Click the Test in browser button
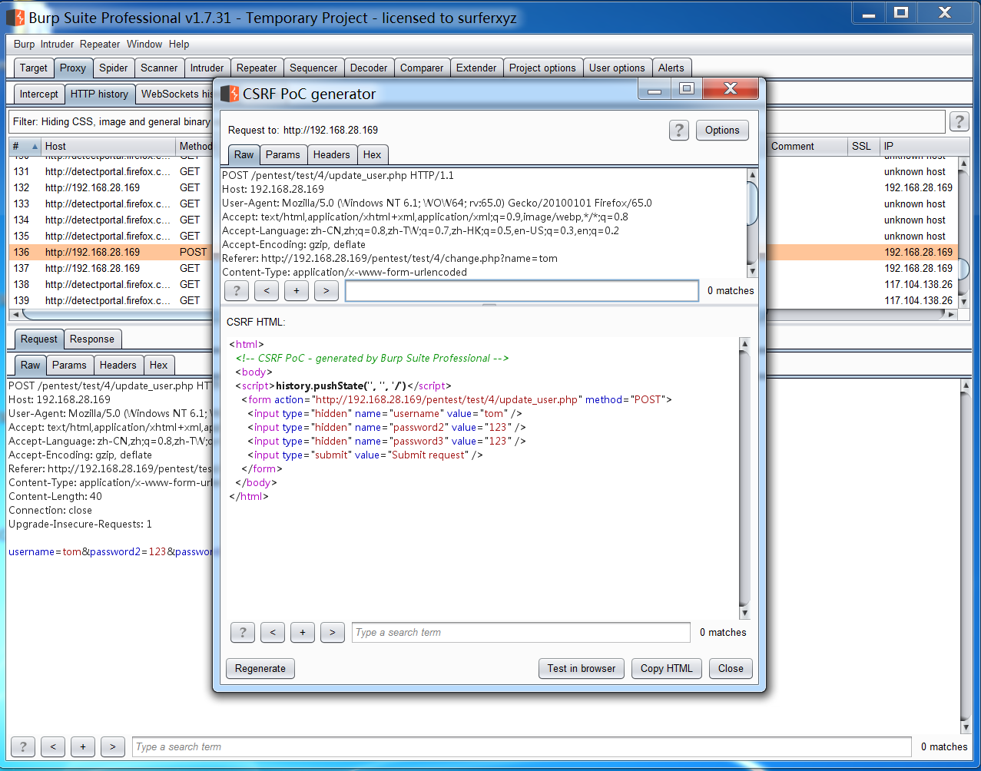The height and width of the screenshot is (771, 981). pyautogui.click(x=582, y=668)
